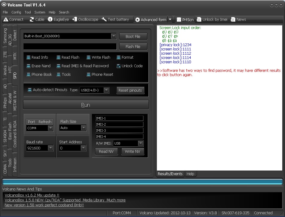Open the Baud rate 921600 dropdown
This screenshot has width=285, height=217.
[x=50, y=148]
